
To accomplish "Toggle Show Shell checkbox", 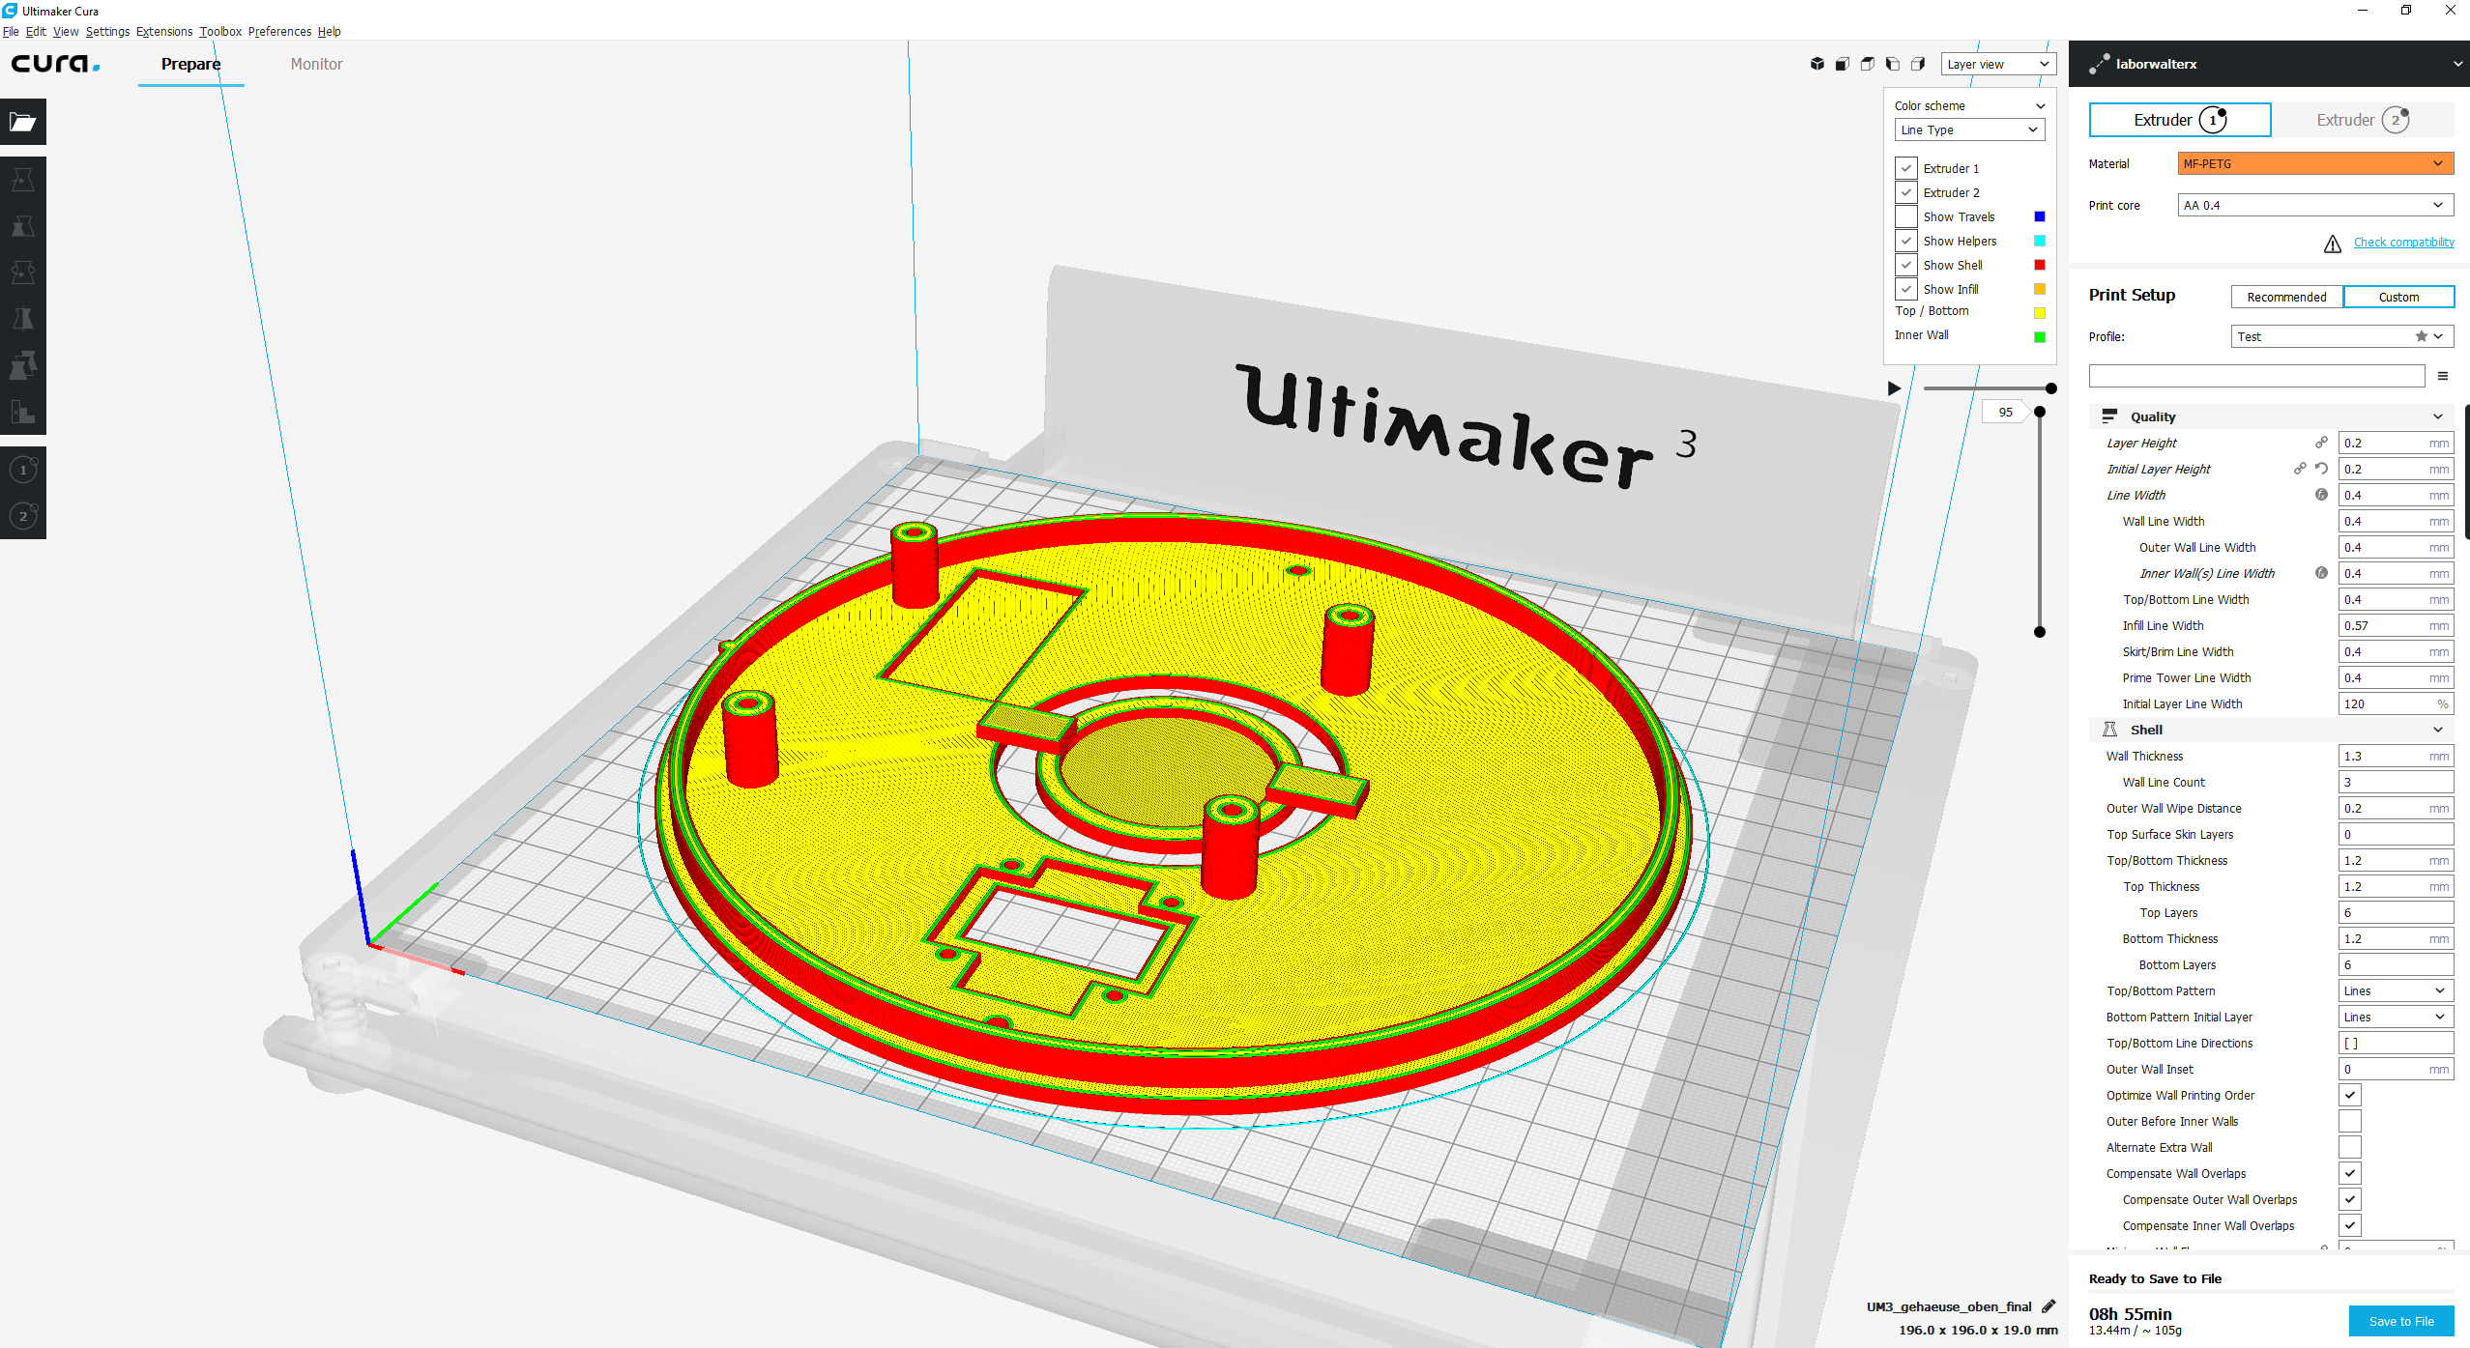I will (1906, 265).
